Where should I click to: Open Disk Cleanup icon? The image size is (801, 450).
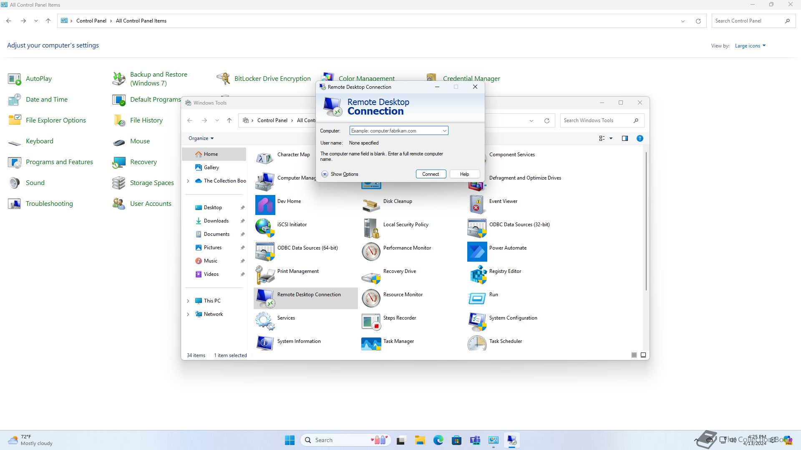tap(371, 205)
